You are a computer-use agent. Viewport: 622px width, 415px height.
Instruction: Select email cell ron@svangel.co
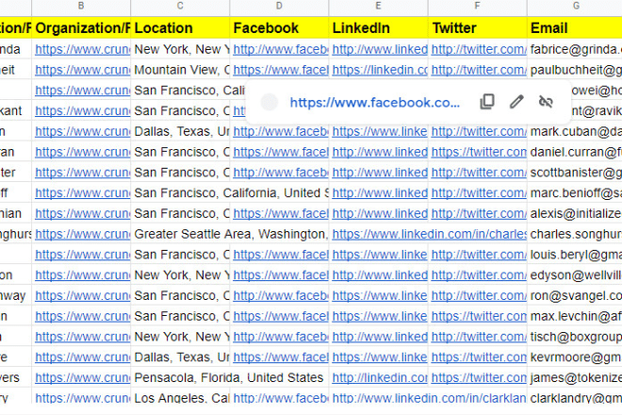pos(575,295)
